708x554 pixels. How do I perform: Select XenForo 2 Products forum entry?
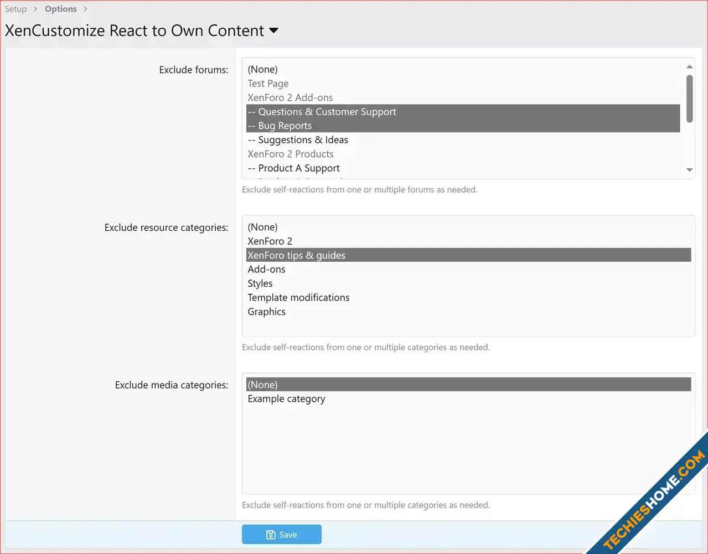click(x=463, y=154)
